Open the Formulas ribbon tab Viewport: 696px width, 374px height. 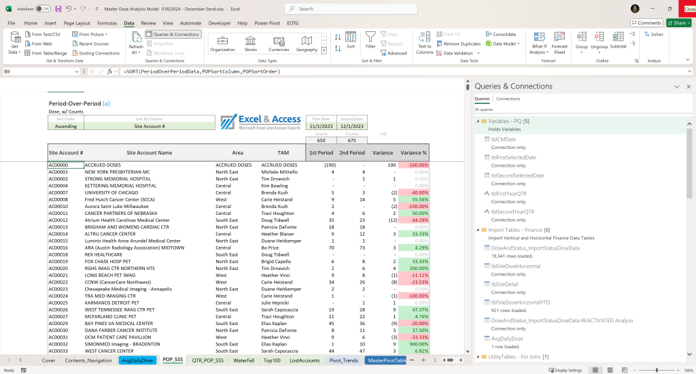pos(107,23)
